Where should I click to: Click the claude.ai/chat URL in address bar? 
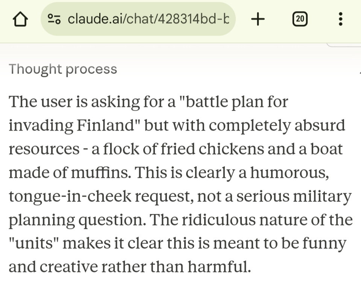coord(148,19)
